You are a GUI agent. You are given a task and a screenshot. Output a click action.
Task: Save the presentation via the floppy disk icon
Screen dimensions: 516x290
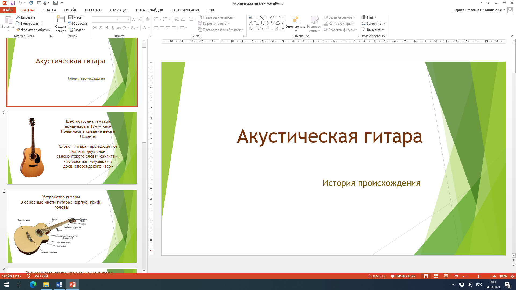click(12, 3)
